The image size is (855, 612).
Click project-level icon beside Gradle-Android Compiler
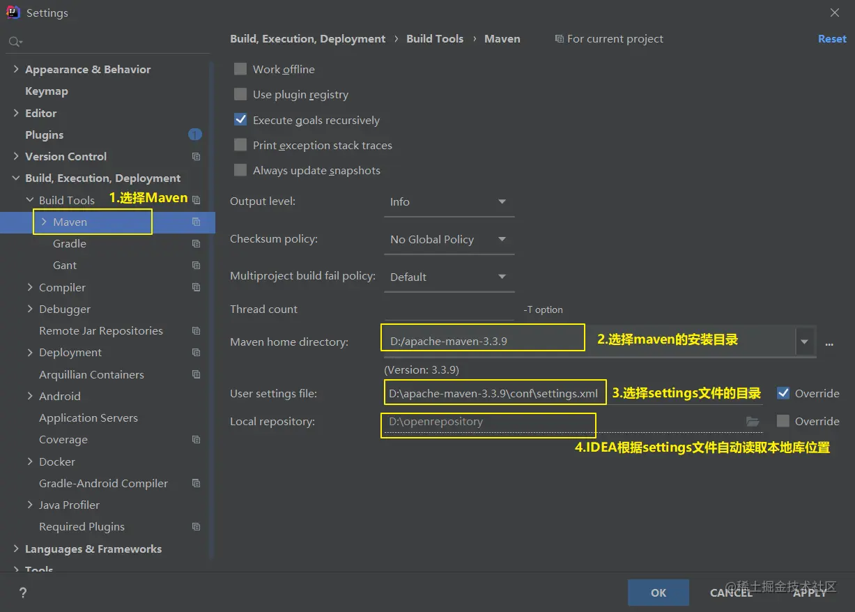click(196, 483)
